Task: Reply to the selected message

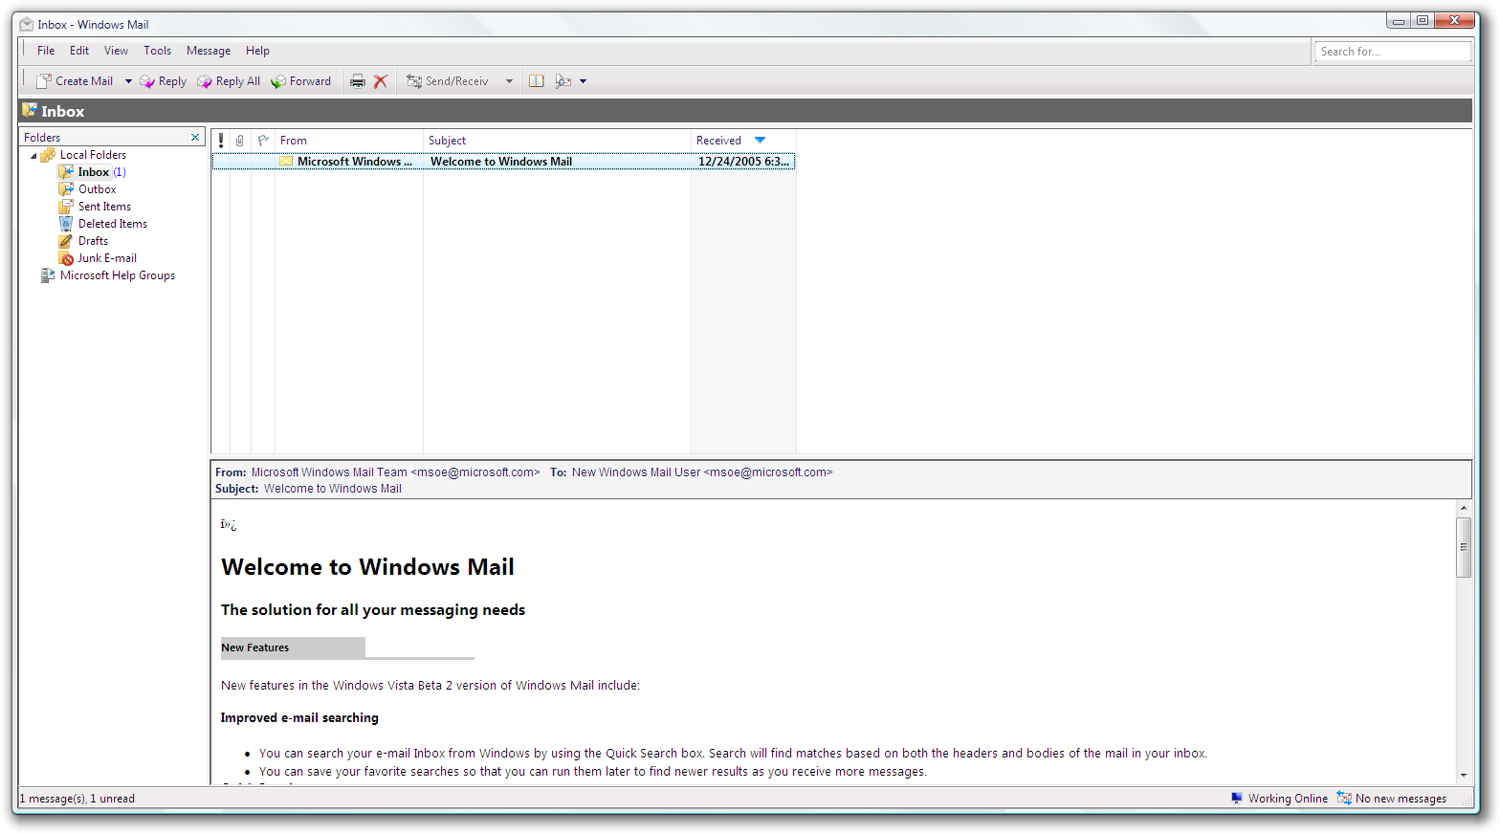Action: click(163, 81)
